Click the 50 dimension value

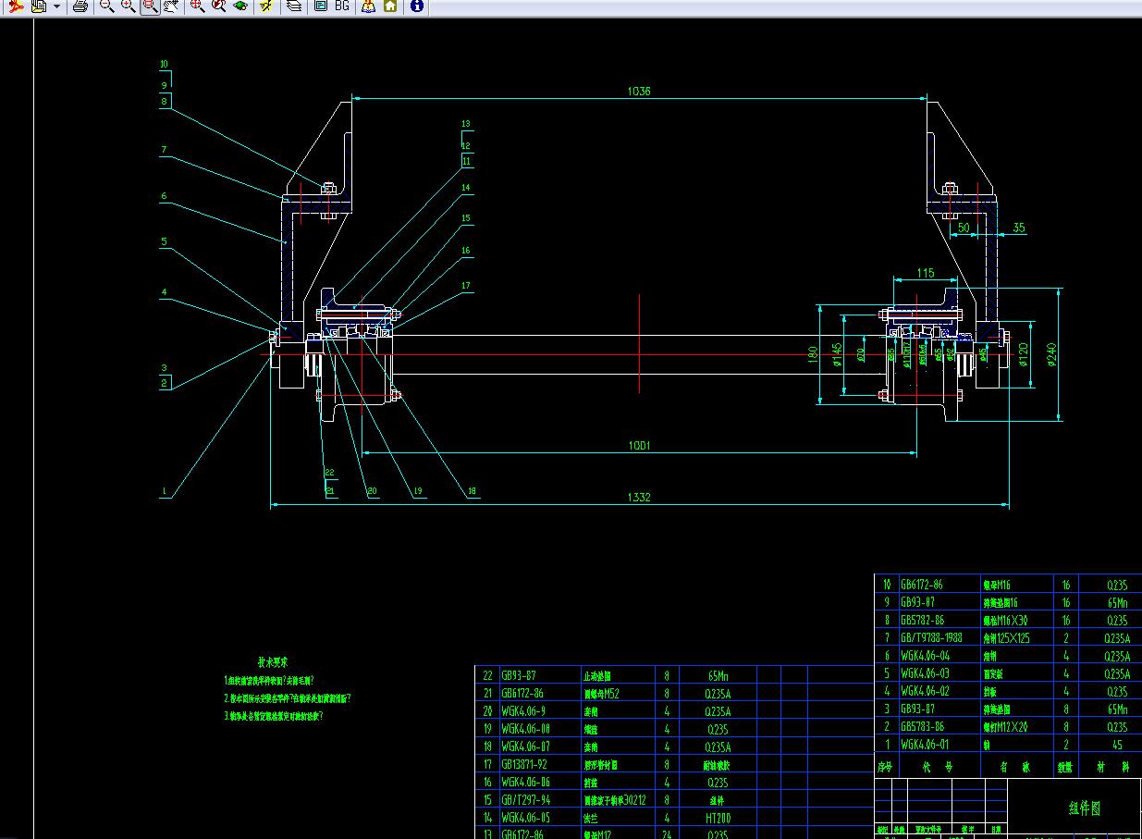point(964,228)
